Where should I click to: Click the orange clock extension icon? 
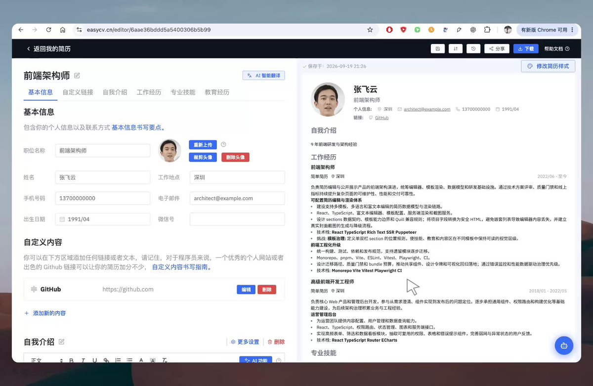[431, 30]
